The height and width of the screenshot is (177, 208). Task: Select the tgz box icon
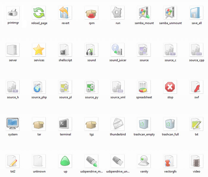coord(92,124)
